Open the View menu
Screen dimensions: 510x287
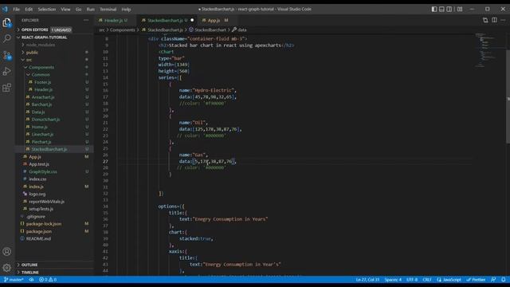point(65,9)
